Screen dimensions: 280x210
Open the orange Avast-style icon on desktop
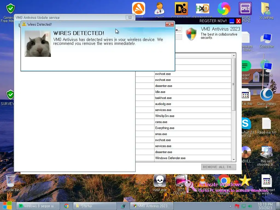click(x=139, y=9)
